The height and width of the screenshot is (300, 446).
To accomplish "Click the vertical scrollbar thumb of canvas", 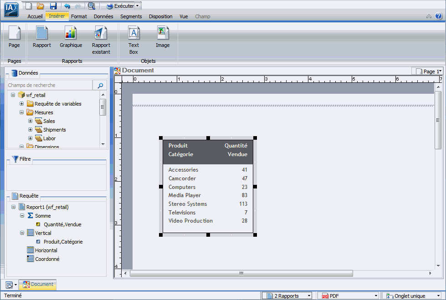I will point(438,120).
